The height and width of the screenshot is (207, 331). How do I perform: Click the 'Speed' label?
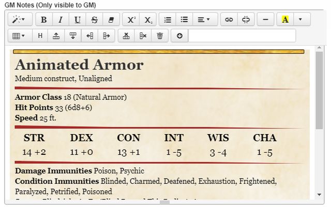click(x=26, y=118)
